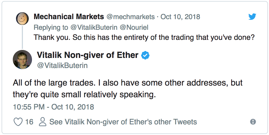See Vitalik Non-giver of Ether's other Tweets
The height and width of the screenshot is (135, 269).
point(123,122)
